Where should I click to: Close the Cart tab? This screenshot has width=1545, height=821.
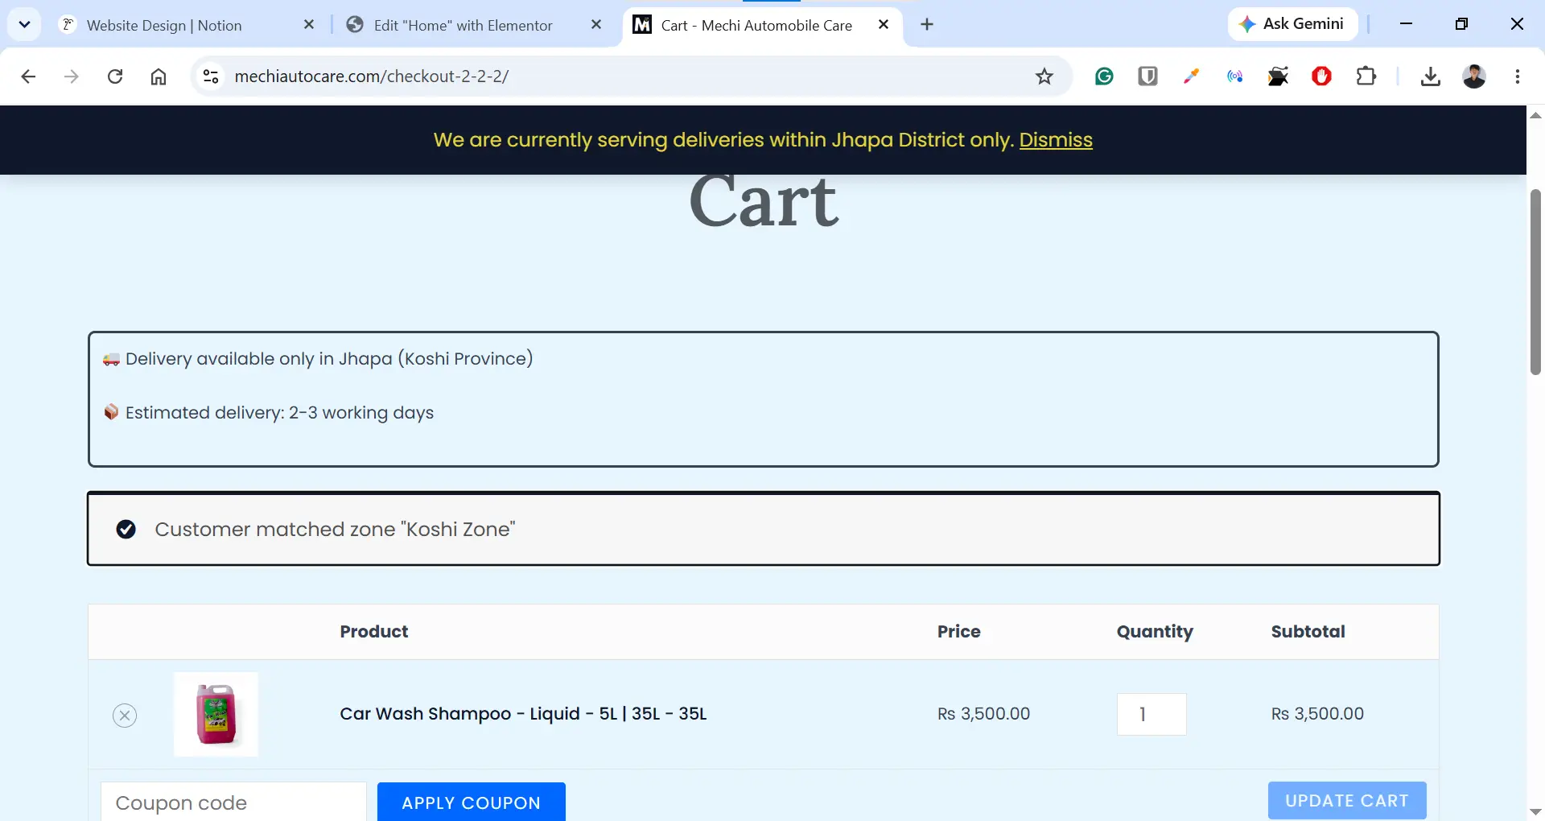tap(884, 25)
